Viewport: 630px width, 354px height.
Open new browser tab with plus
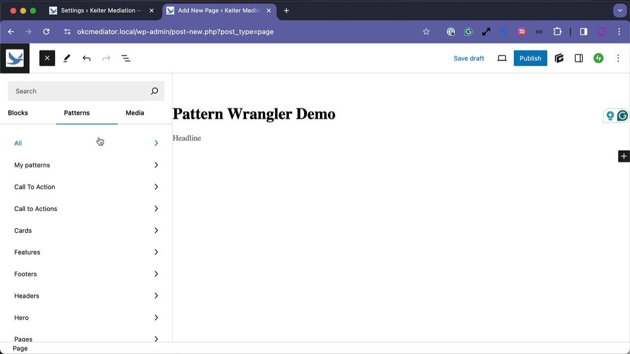[286, 10]
